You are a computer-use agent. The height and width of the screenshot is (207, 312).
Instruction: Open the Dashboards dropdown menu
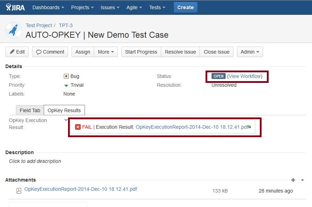(x=48, y=7)
